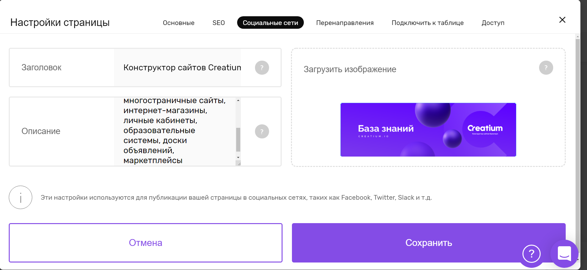Switch to the Доступ tab
This screenshot has width=587, height=270.
point(493,23)
